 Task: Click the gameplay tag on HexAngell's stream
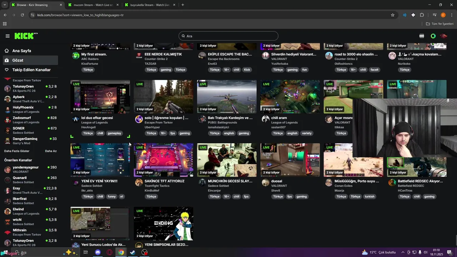[114, 133]
